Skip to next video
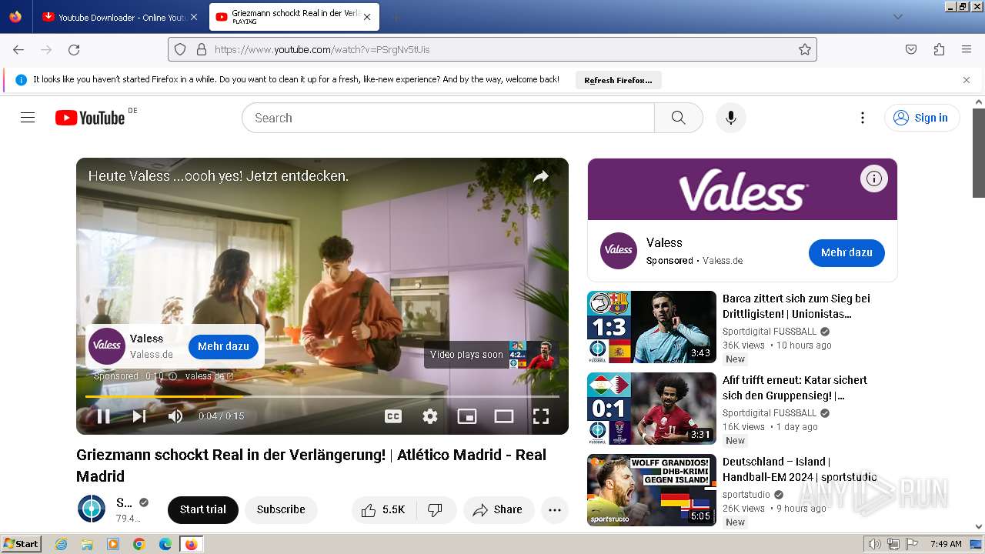 coord(139,416)
